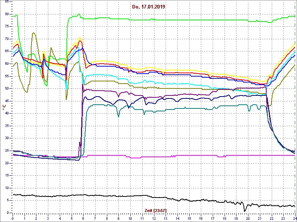Click the '30' temperature axis label
297x222 pixels.
pyautogui.click(x=7, y=138)
